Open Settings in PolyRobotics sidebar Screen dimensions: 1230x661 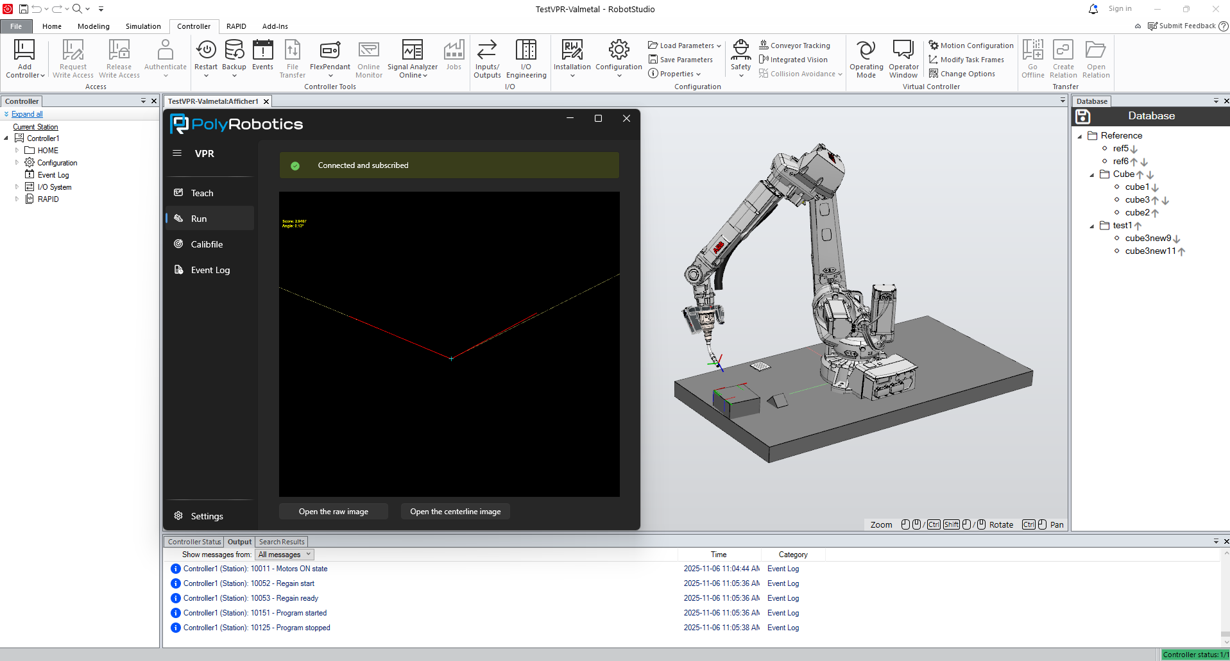coord(210,516)
